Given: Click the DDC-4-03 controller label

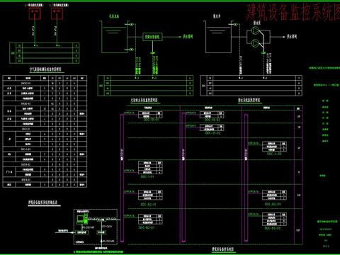Looking at the screenshot, I should click(x=274, y=154).
